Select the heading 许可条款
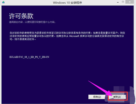This screenshot has height=104, width=136. [21, 16]
